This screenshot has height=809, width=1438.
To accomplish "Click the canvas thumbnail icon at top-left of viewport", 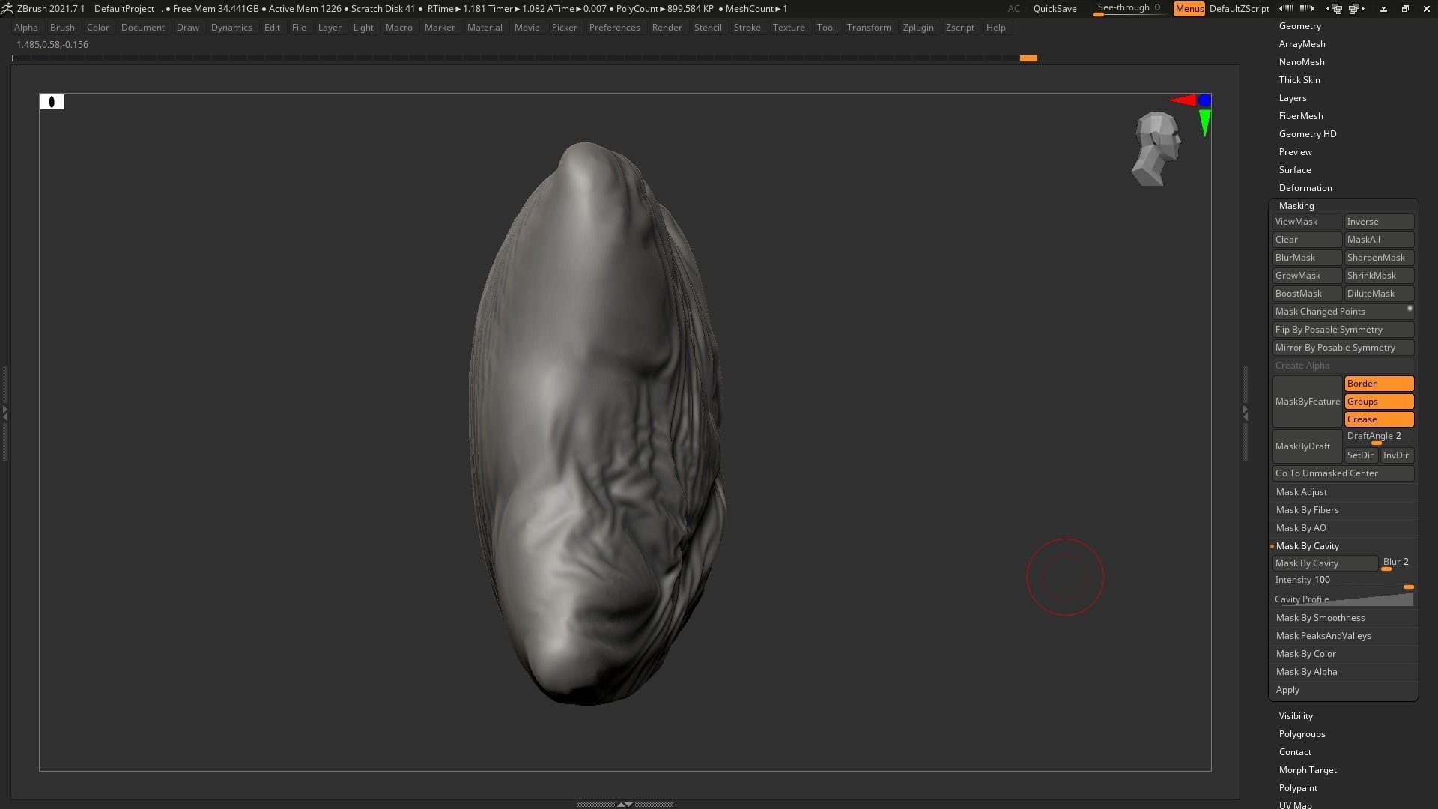I will pos(52,102).
